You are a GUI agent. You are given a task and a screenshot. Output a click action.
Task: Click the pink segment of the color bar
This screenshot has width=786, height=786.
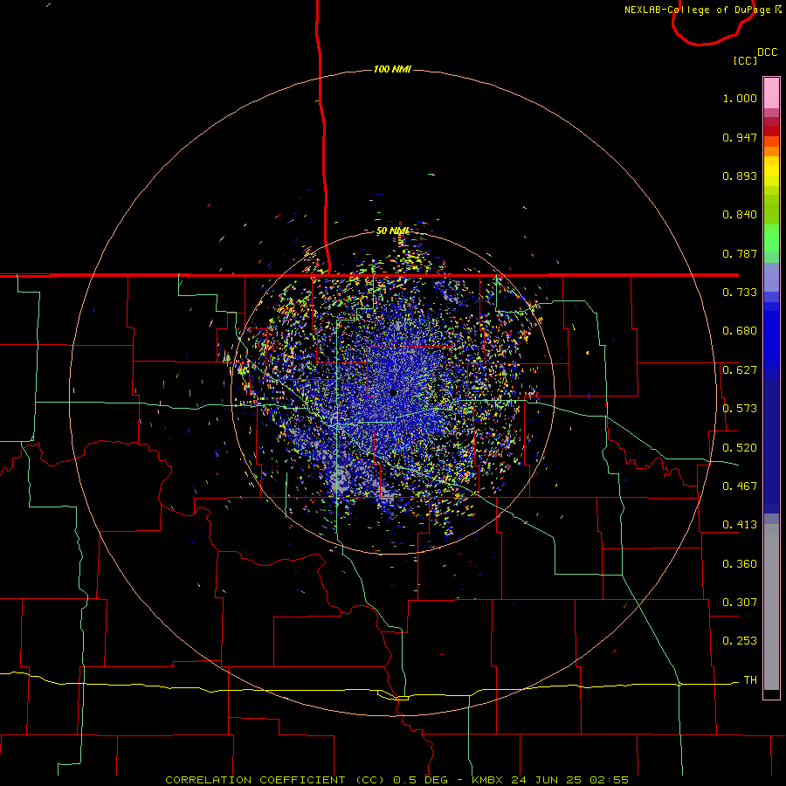click(x=771, y=93)
